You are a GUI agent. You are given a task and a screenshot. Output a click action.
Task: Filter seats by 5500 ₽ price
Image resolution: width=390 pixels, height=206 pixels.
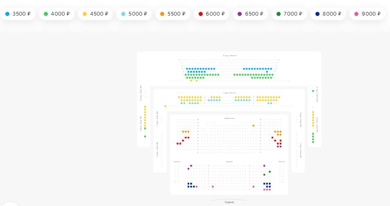[x=173, y=14]
